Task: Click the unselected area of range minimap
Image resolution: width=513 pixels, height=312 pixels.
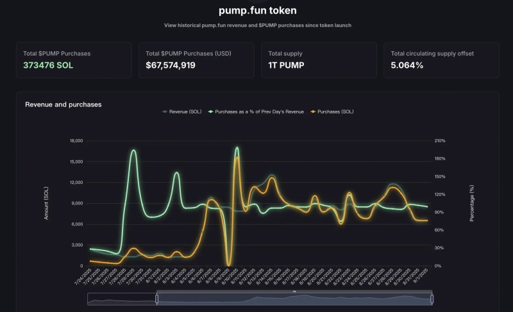Action: click(x=122, y=299)
